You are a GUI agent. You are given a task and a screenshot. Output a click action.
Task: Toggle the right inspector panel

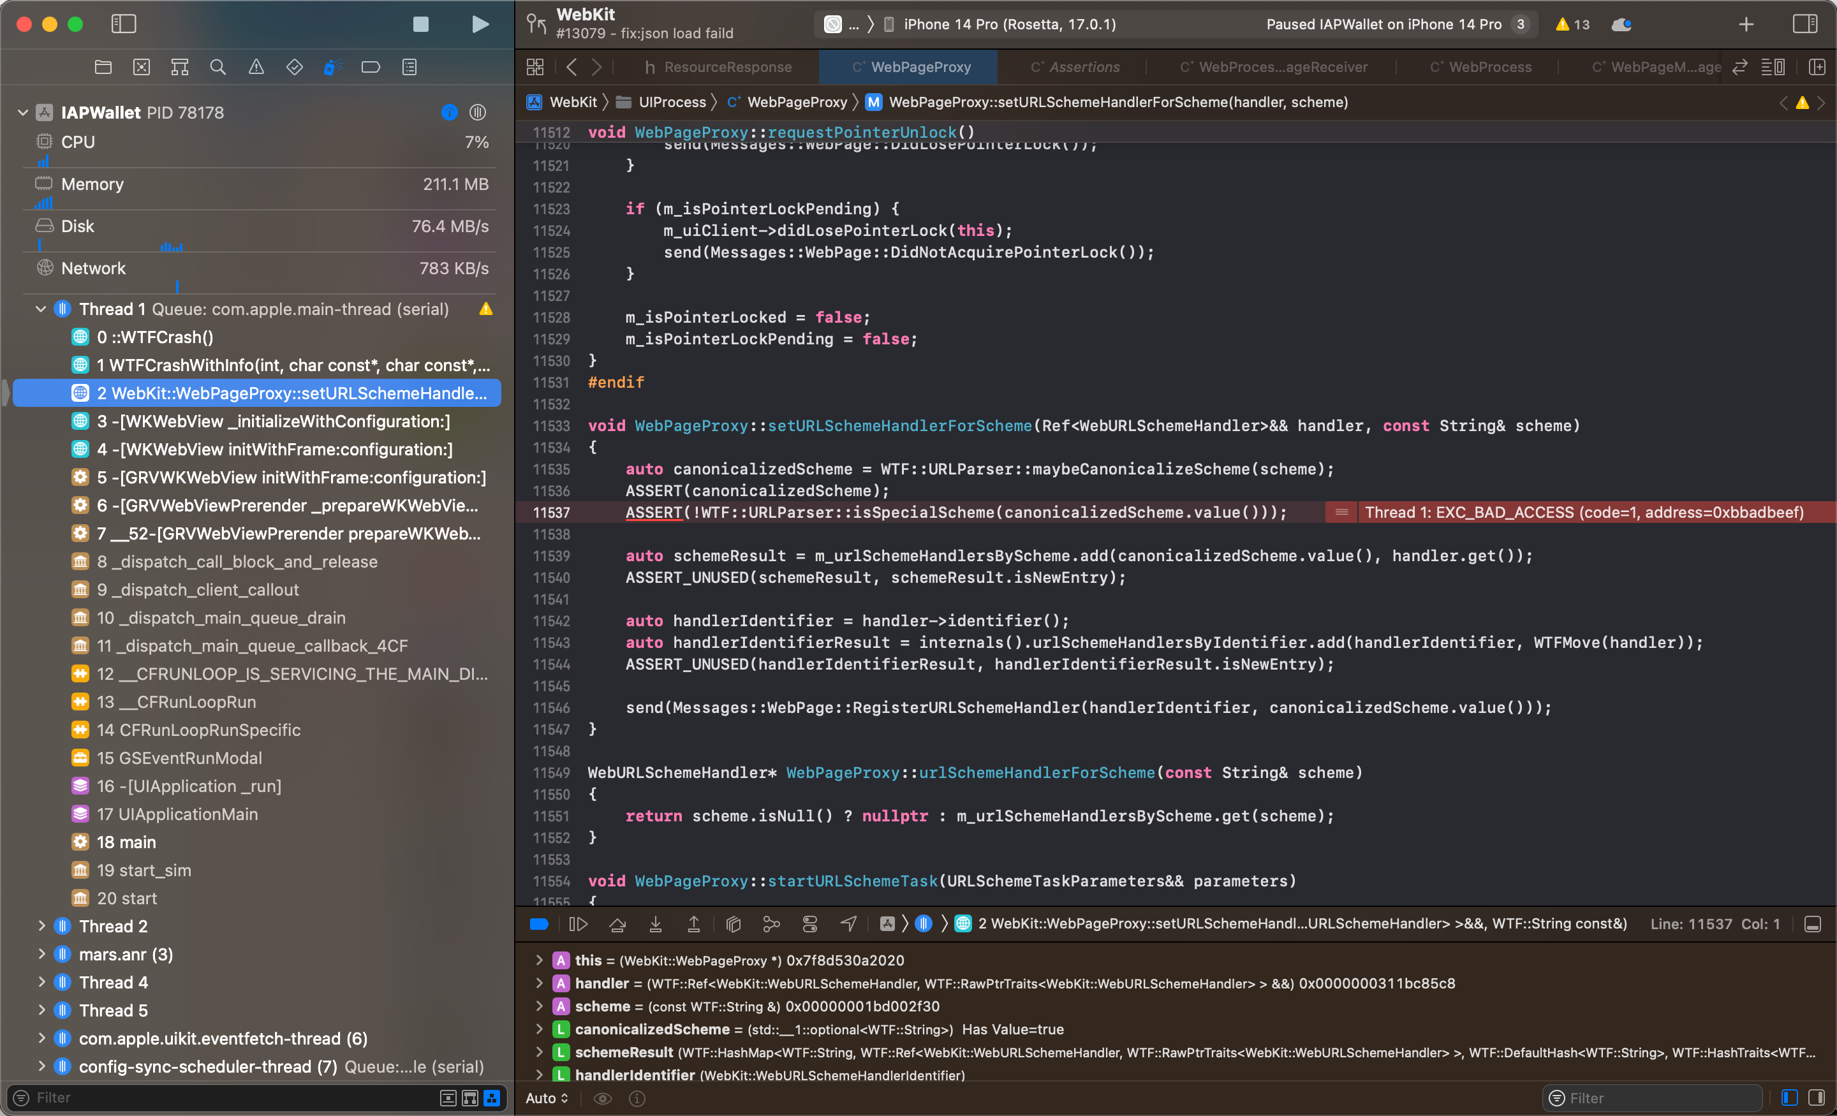(1805, 24)
